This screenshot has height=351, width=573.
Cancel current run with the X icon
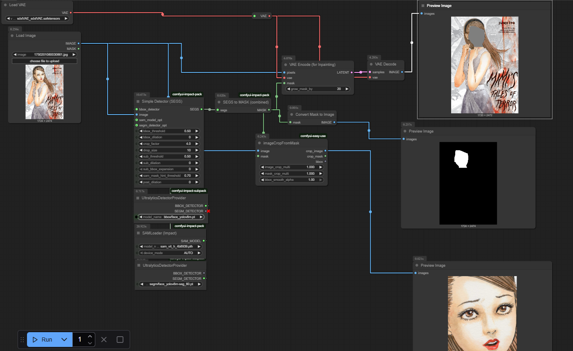(x=104, y=340)
